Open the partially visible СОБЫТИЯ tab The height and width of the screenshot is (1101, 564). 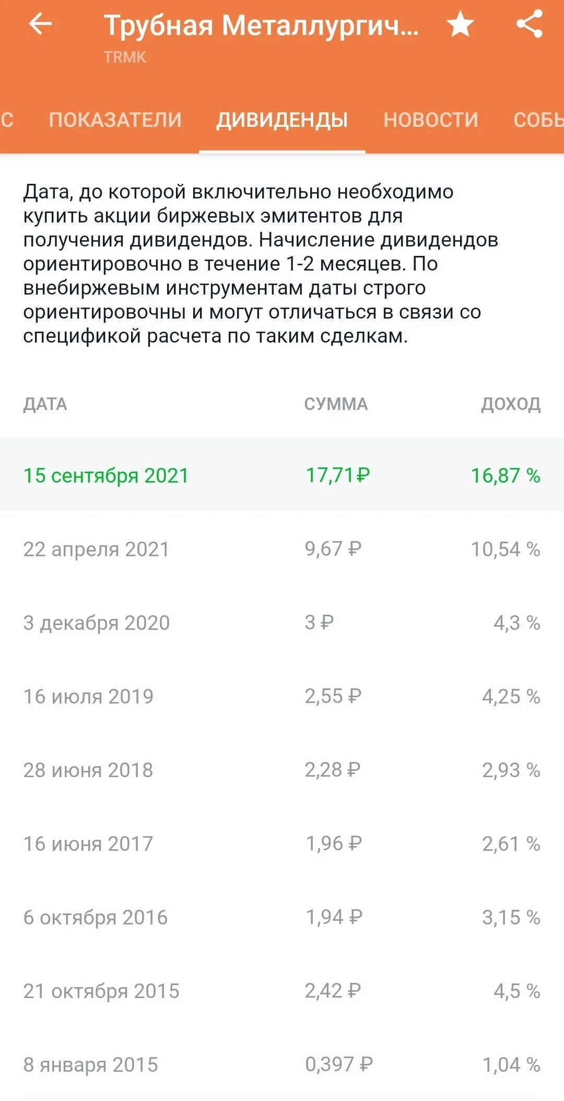pyautogui.click(x=538, y=120)
